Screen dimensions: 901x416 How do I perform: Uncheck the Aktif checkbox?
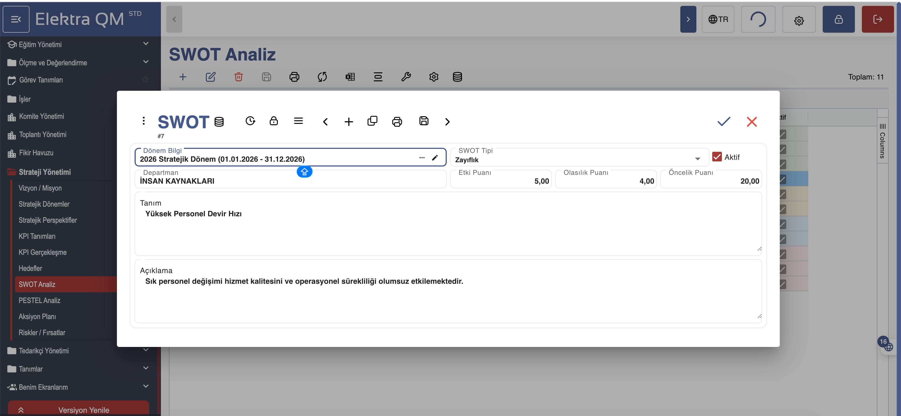[717, 157]
